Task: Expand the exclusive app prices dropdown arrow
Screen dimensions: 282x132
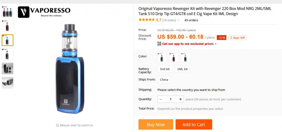Action: 216,44
